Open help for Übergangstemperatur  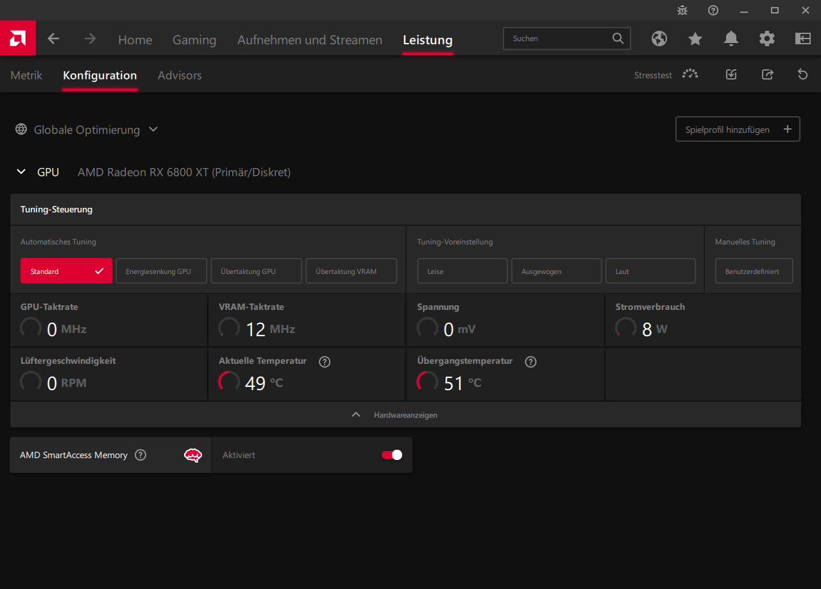pyautogui.click(x=530, y=362)
